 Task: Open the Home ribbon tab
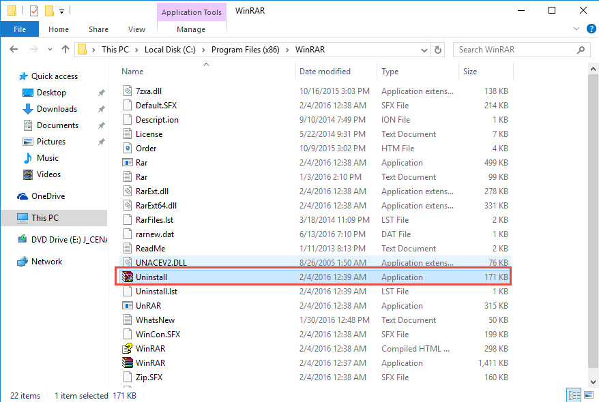point(59,29)
